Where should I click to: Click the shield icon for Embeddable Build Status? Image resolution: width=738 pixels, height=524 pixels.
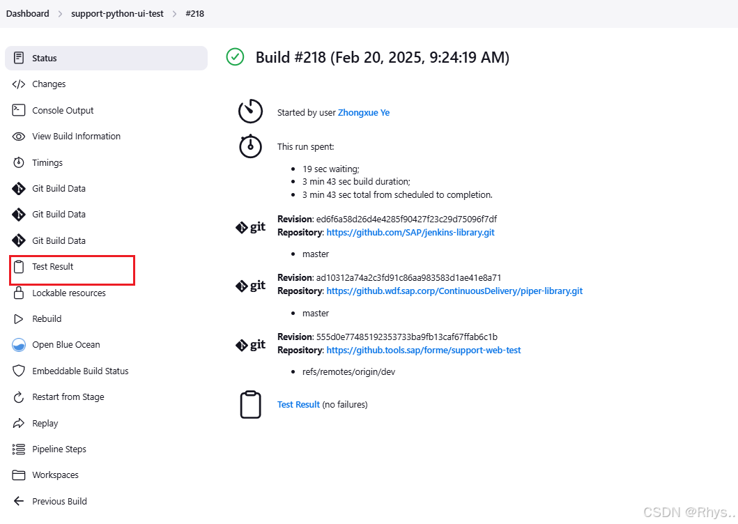pos(19,371)
